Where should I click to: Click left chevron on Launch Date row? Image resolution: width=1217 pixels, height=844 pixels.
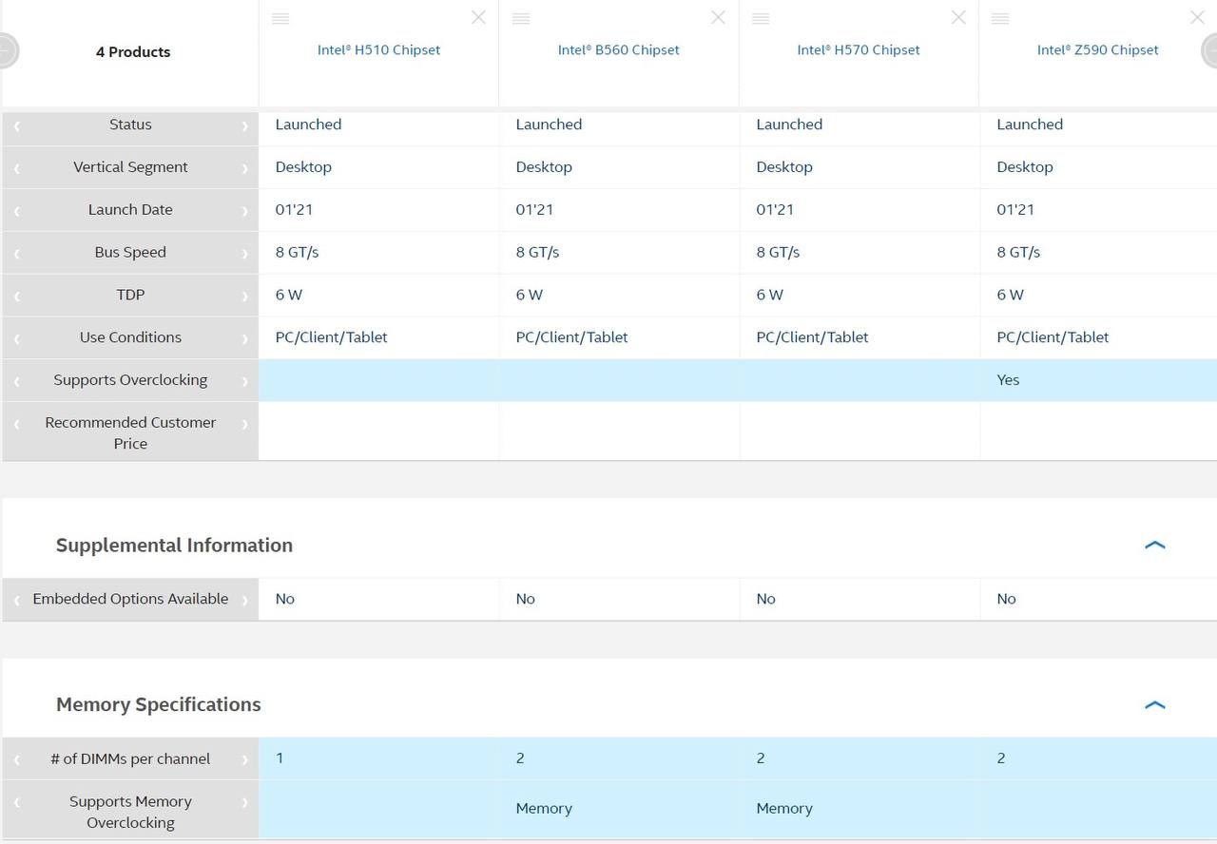click(x=17, y=211)
